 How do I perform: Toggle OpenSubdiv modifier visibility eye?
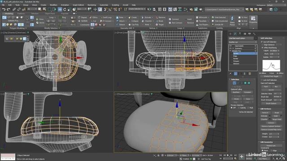230,46
